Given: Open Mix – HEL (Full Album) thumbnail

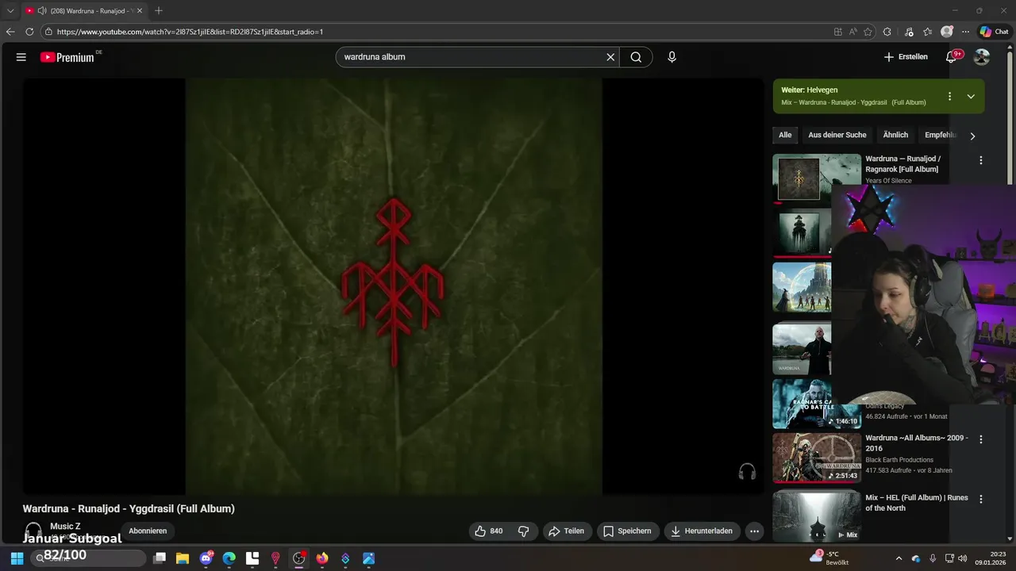Looking at the screenshot, I should tap(817, 516).
